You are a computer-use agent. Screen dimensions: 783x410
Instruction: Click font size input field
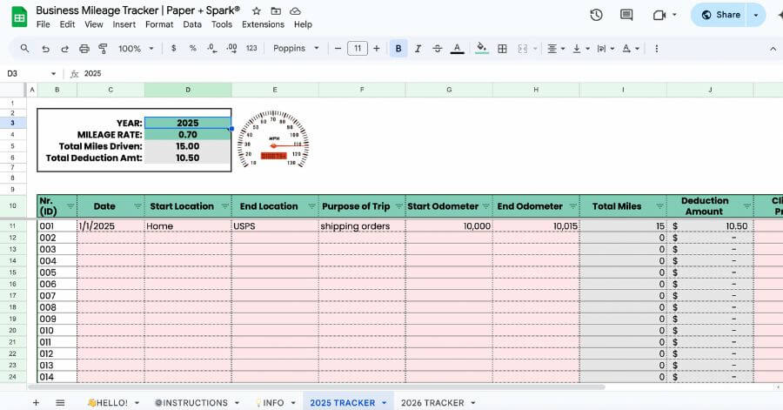tap(358, 49)
